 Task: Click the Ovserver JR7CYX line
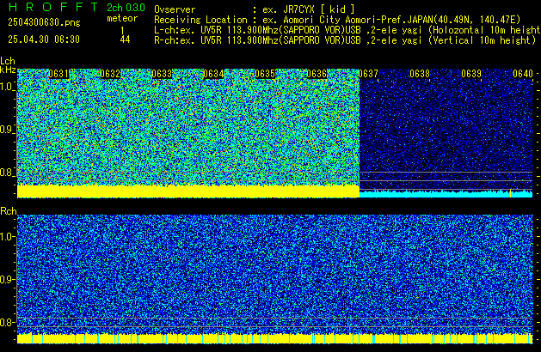255,9
